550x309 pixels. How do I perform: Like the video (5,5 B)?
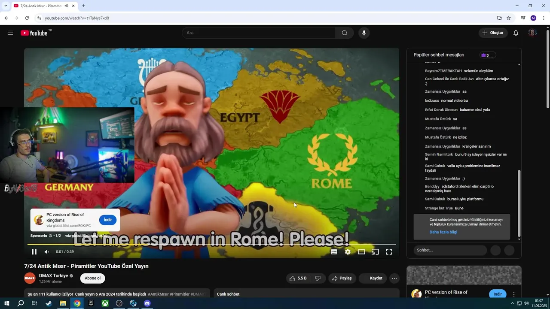tap(298, 279)
